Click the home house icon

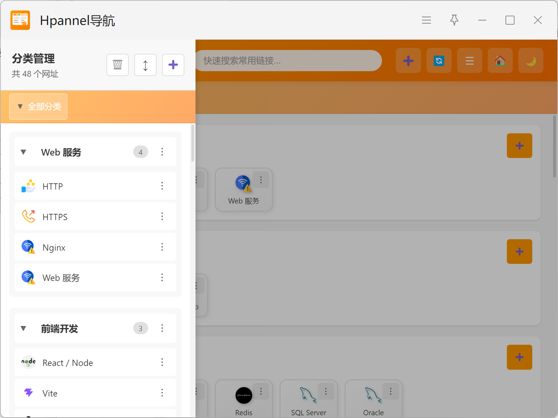tap(500, 61)
